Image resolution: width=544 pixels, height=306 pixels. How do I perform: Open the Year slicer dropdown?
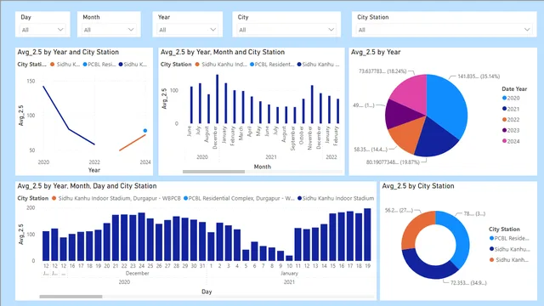(x=187, y=30)
